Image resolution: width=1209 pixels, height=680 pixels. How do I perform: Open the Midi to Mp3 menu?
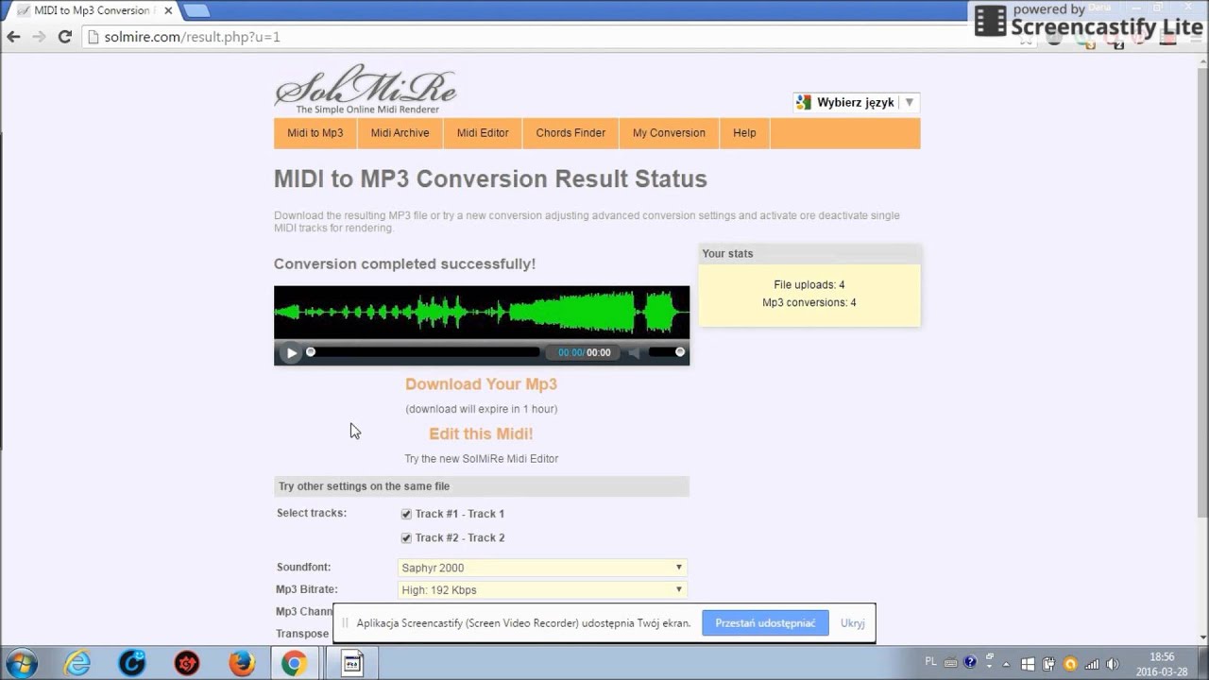coord(315,133)
